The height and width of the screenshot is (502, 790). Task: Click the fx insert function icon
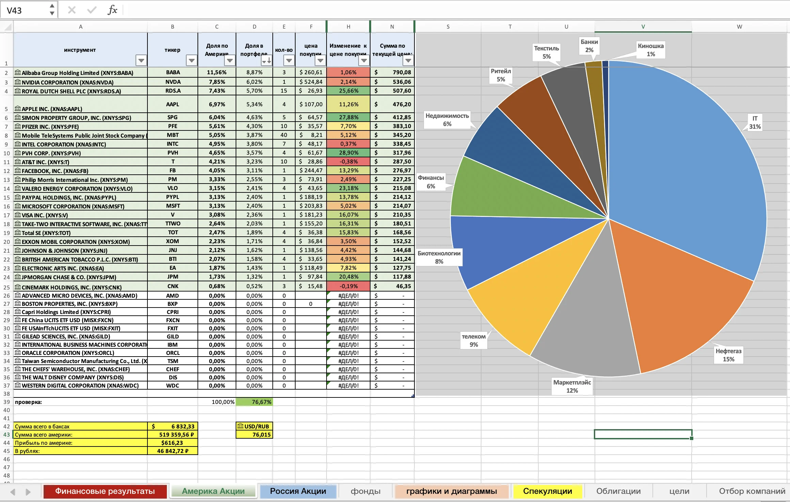112,10
